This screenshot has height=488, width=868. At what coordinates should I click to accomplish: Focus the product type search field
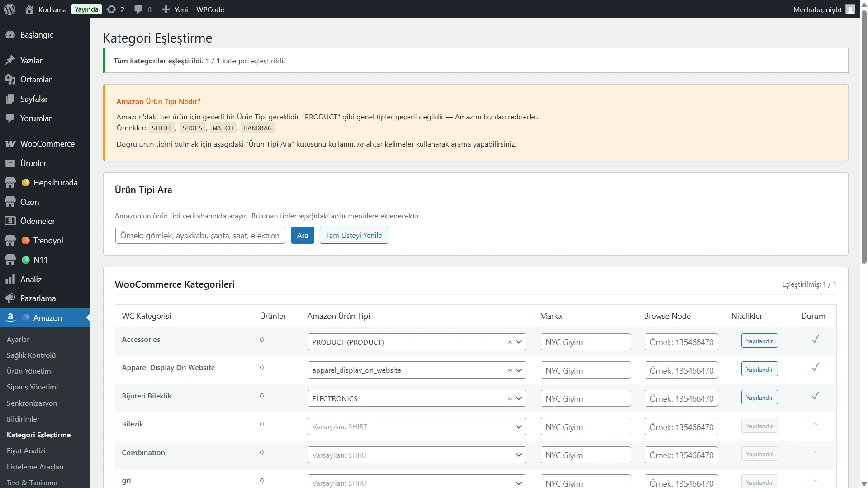tap(200, 235)
